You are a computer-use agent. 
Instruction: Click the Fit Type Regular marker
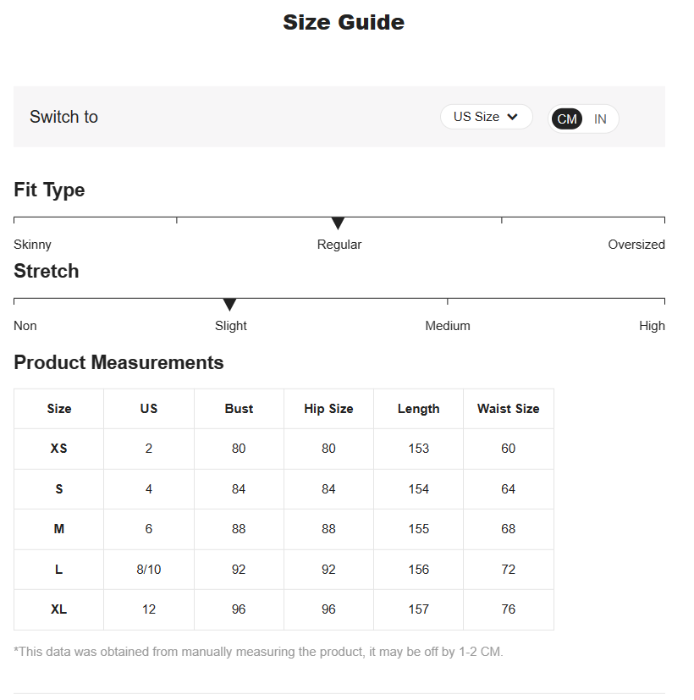(338, 223)
